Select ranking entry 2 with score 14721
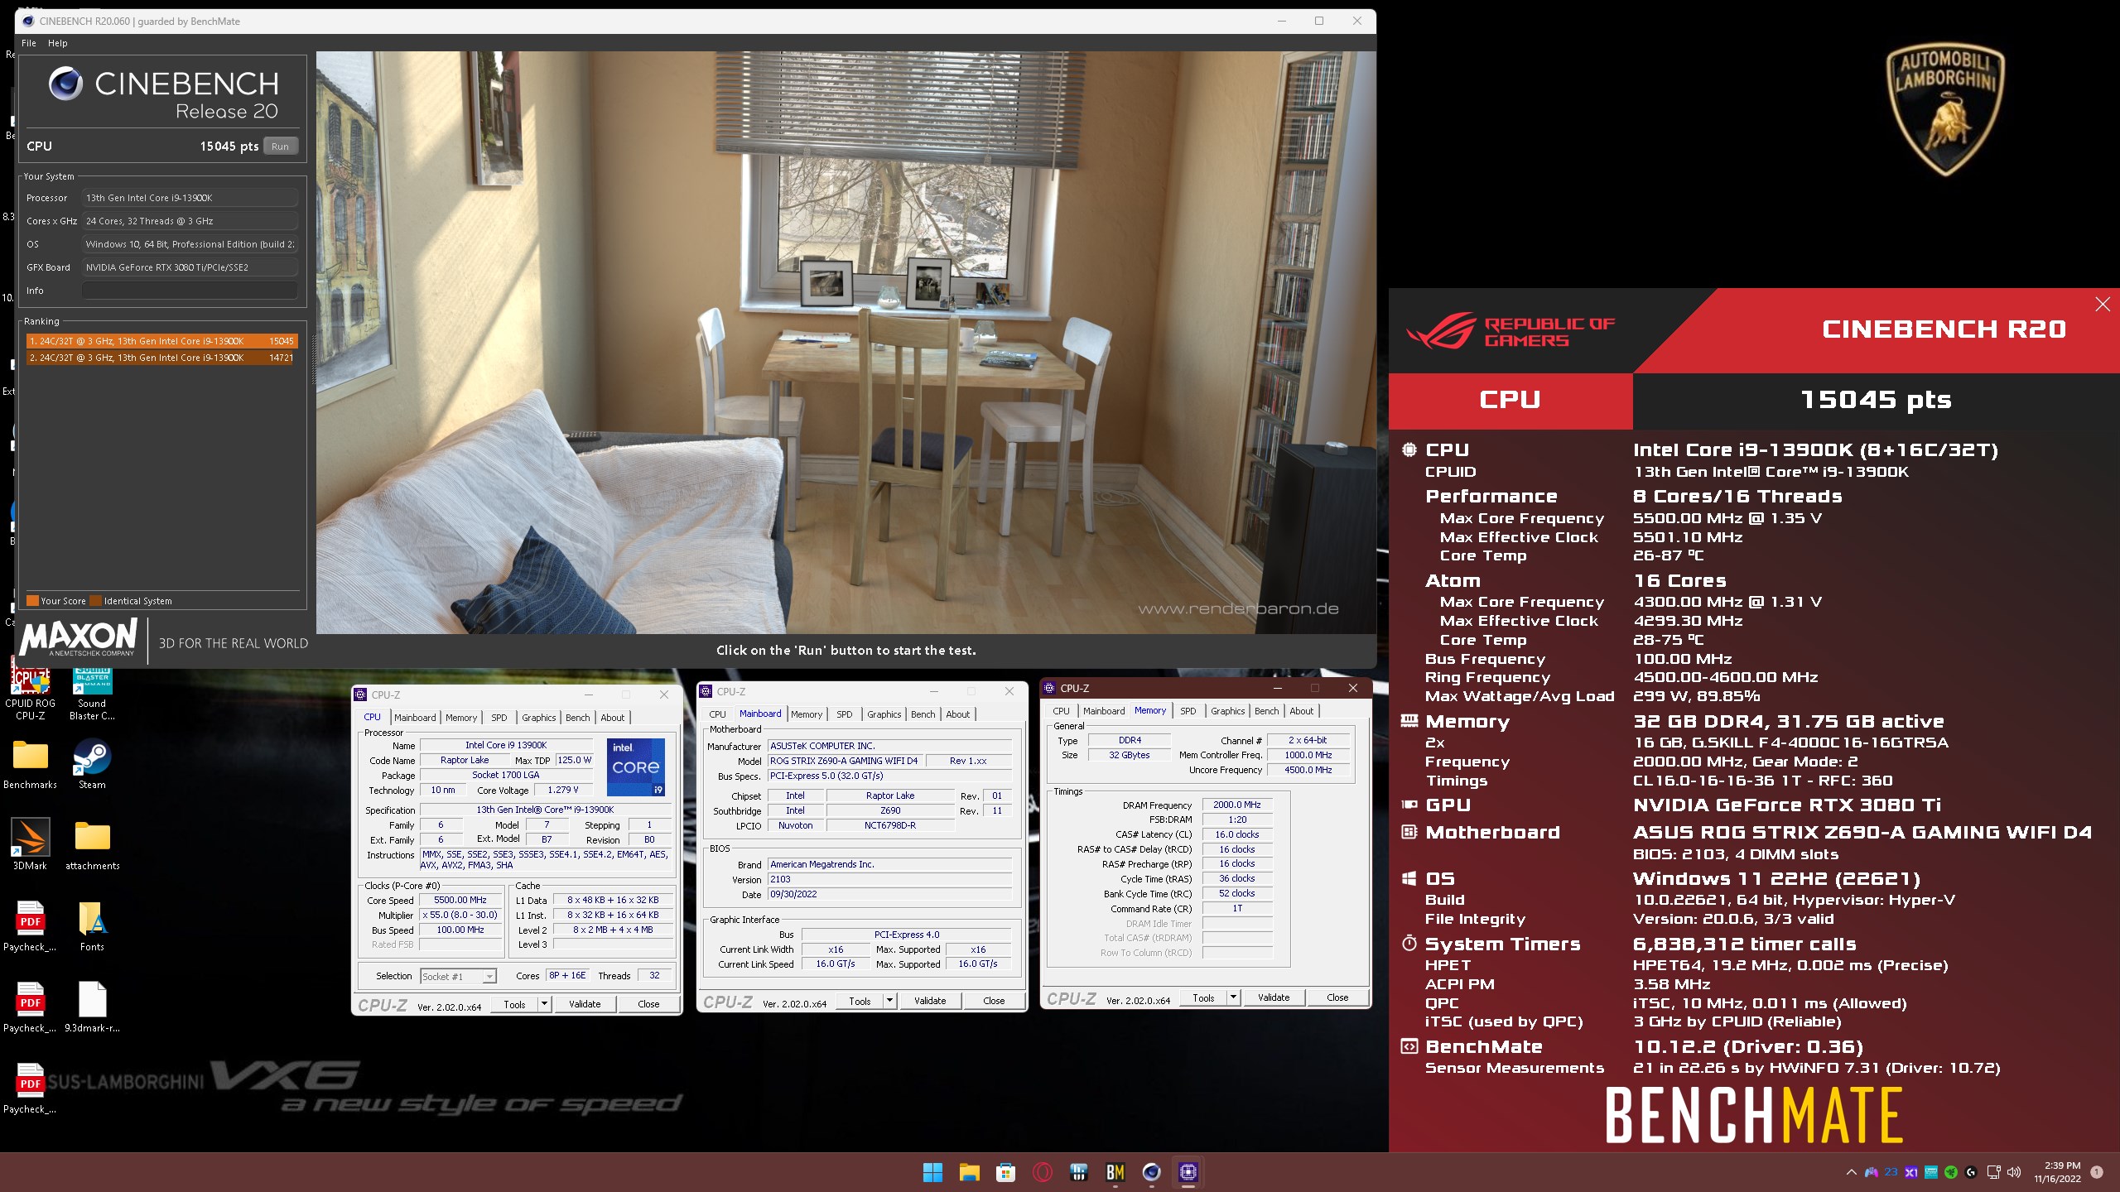The width and height of the screenshot is (2120, 1192). (x=161, y=358)
